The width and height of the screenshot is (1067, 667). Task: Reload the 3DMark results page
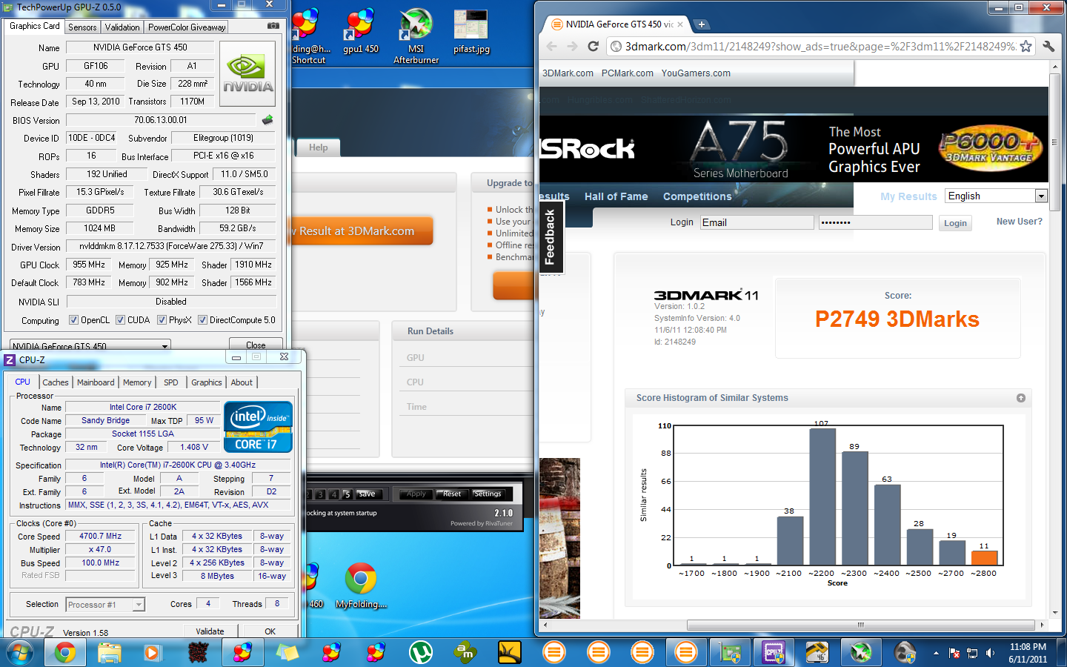tap(593, 47)
